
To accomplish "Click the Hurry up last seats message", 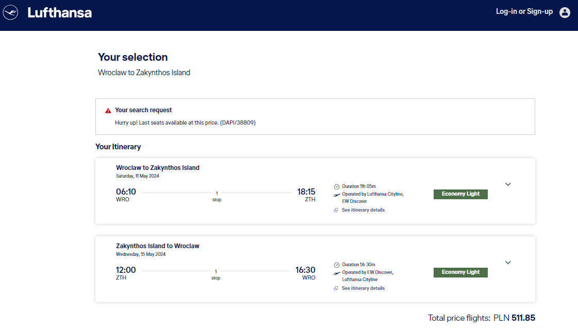I will click(185, 123).
